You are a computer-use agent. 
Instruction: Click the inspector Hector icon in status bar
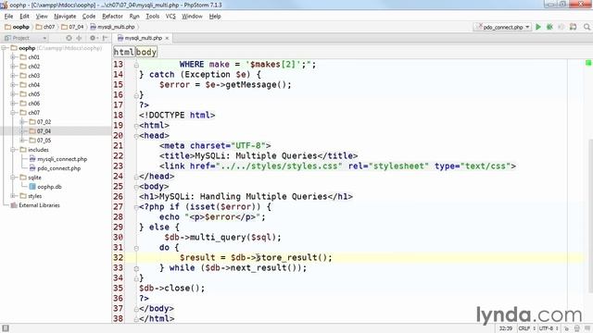coord(576,328)
